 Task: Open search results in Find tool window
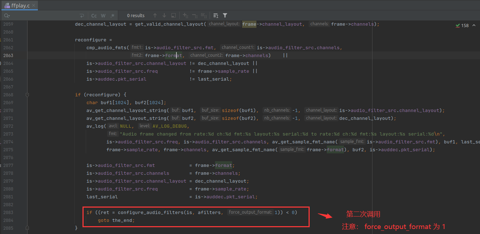tap(216, 16)
